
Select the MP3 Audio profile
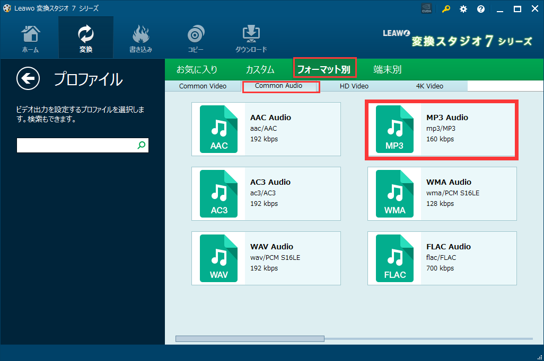[441, 129]
